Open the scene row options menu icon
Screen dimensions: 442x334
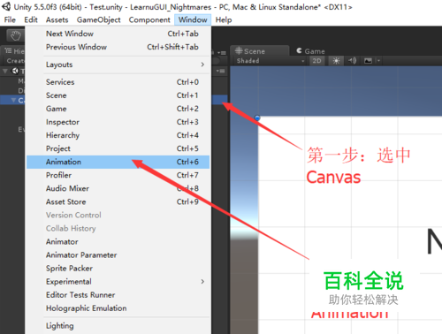tap(220, 71)
